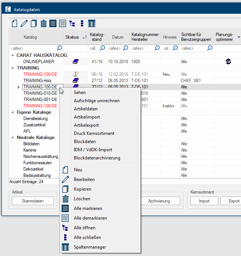Pick Blockdatenarchivierung from the context menu

[x=97, y=158]
